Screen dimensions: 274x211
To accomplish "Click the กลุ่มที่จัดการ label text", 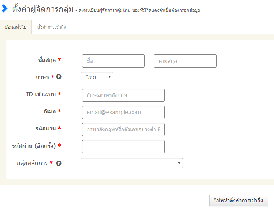I will 32,163.
